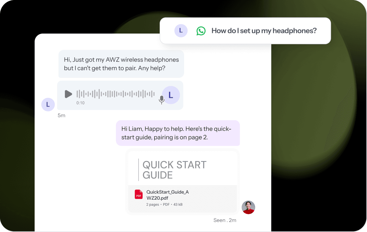
Task: Open the 'How do I set up my headphones?' notification
Action: (245, 31)
